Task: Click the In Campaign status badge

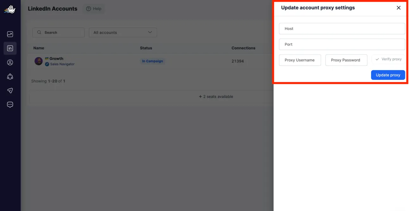Action: (x=152, y=61)
